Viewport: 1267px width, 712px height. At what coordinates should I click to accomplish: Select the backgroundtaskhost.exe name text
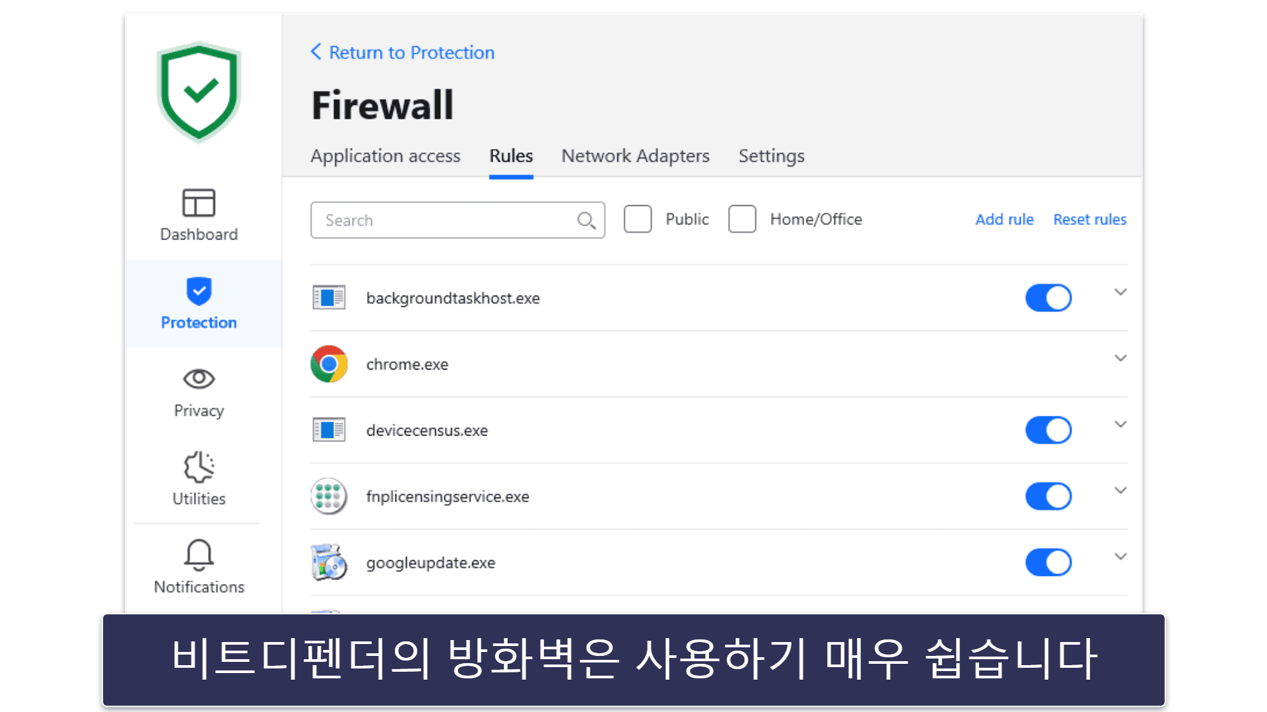(453, 298)
